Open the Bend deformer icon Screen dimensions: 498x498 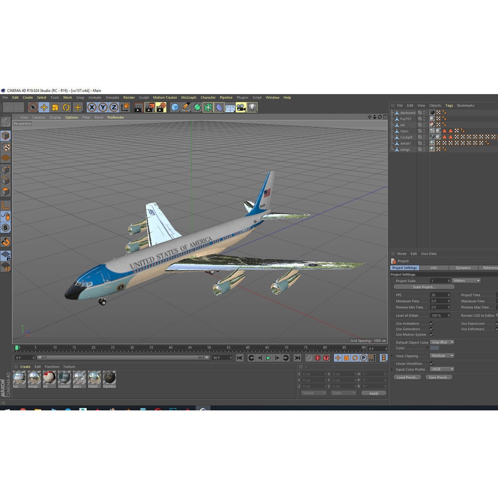click(x=219, y=107)
